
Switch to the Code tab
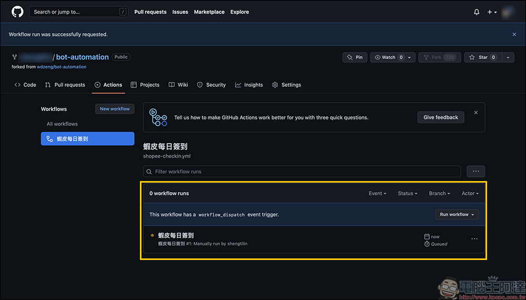tap(25, 85)
